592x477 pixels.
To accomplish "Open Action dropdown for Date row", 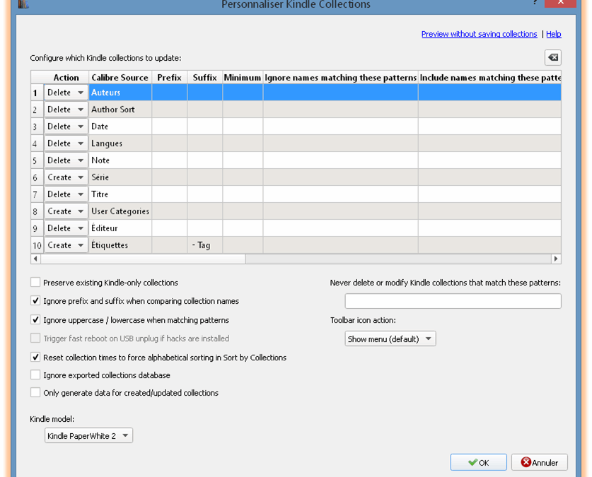I will coord(66,126).
